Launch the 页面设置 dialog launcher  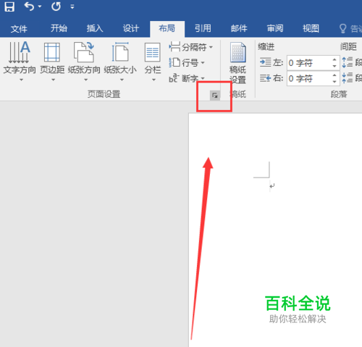215,96
